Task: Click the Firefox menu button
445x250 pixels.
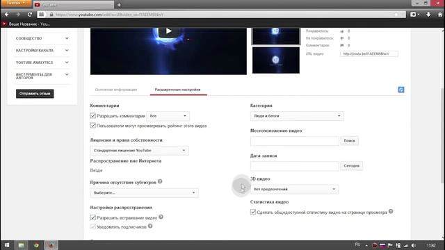Action: pos(15,3)
